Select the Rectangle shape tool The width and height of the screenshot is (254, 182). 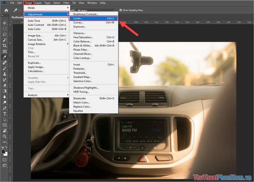tap(4, 125)
